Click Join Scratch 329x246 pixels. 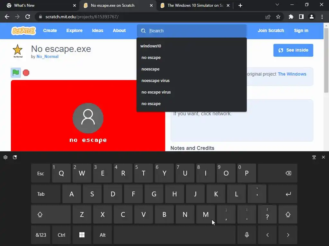click(271, 30)
